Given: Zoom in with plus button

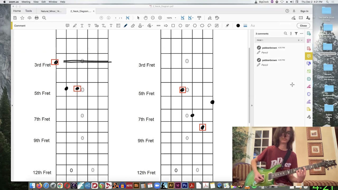Looking at the screenshot, I should pos(160,18).
